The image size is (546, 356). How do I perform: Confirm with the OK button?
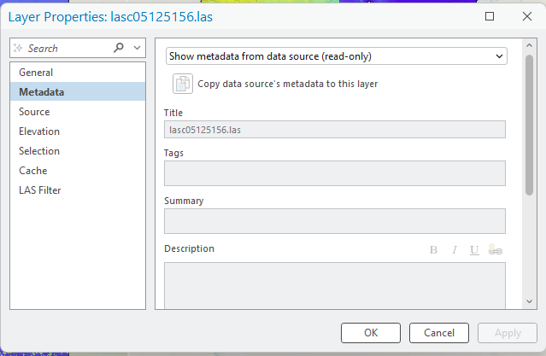[x=371, y=333]
